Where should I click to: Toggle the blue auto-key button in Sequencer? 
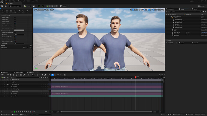tap(53, 75)
